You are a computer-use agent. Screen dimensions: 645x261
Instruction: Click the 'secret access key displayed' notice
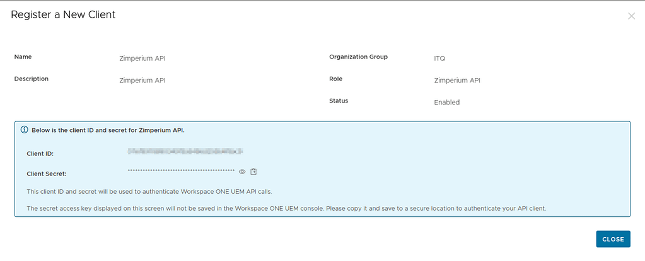point(286,208)
